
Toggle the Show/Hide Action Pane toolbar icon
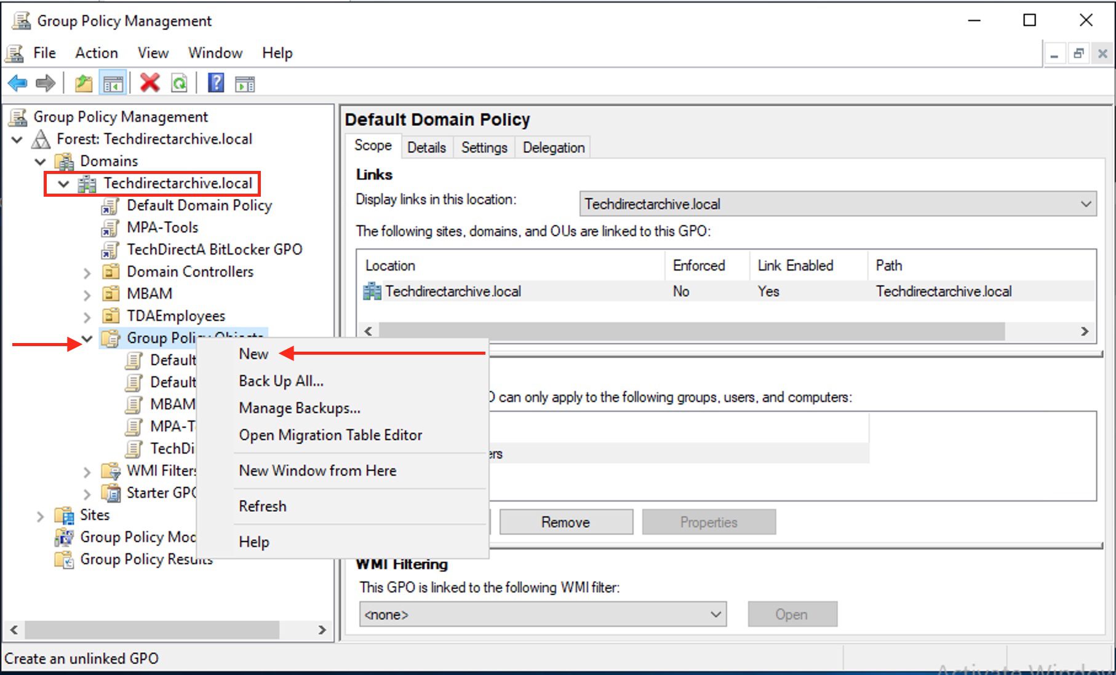point(245,84)
